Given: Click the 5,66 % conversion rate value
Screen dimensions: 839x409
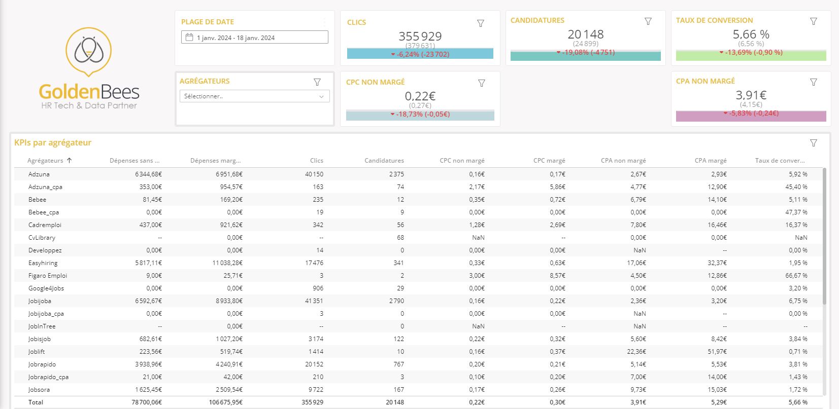Looking at the screenshot, I should (751, 34).
